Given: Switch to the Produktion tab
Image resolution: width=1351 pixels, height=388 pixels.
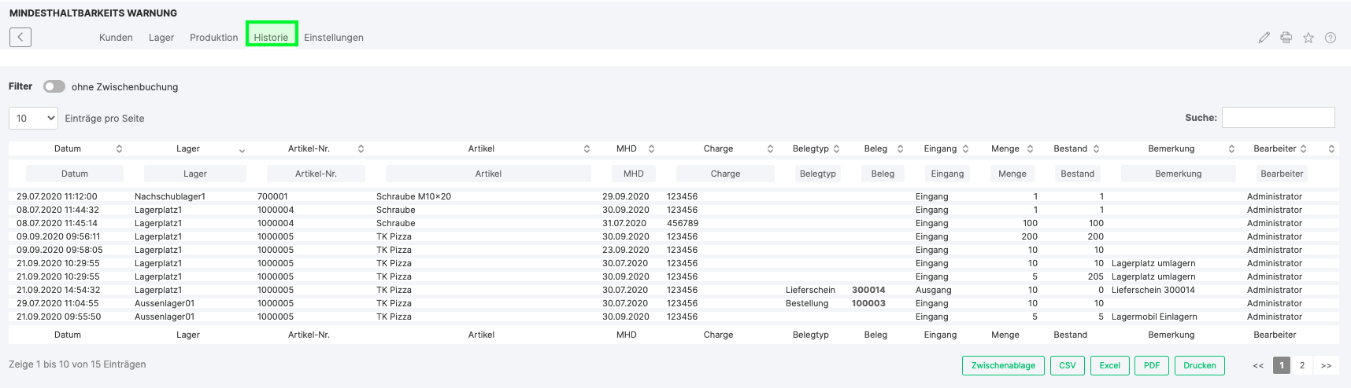Looking at the screenshot, I should pyautogui.click(x=213, y=38).
